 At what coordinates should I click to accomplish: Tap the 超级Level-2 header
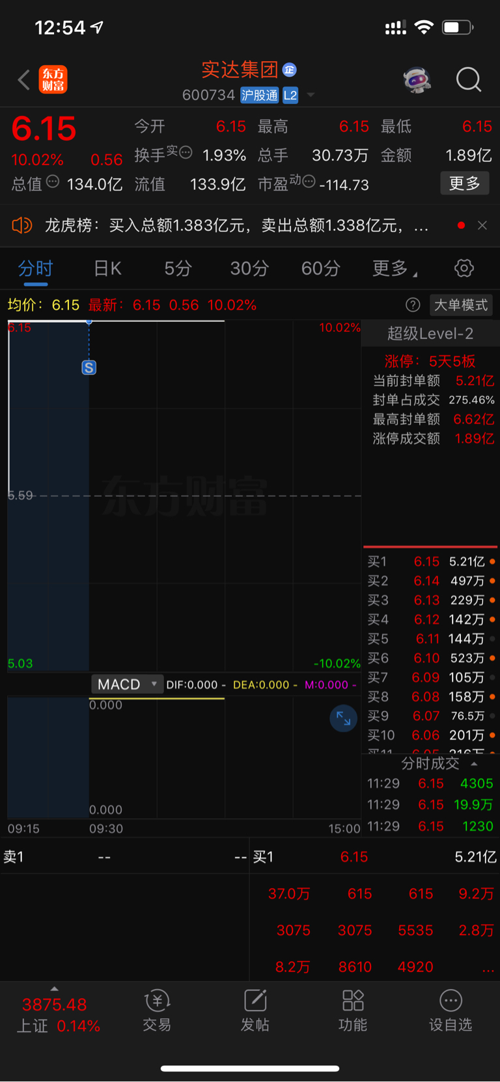(430, 334)
